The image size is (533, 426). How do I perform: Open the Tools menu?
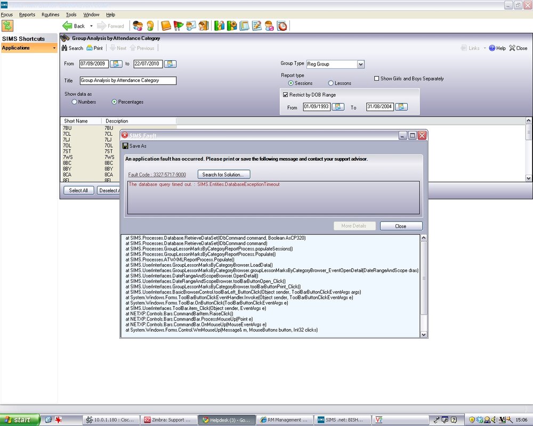point(71,14)
